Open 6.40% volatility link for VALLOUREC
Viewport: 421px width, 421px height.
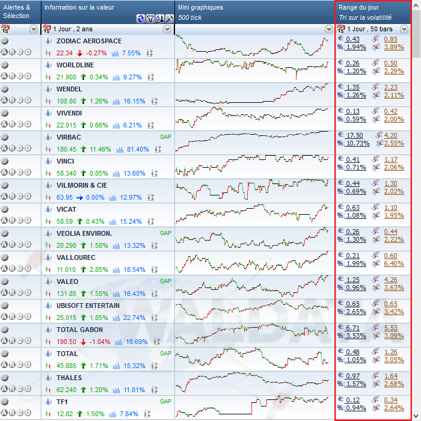(394, 263)
